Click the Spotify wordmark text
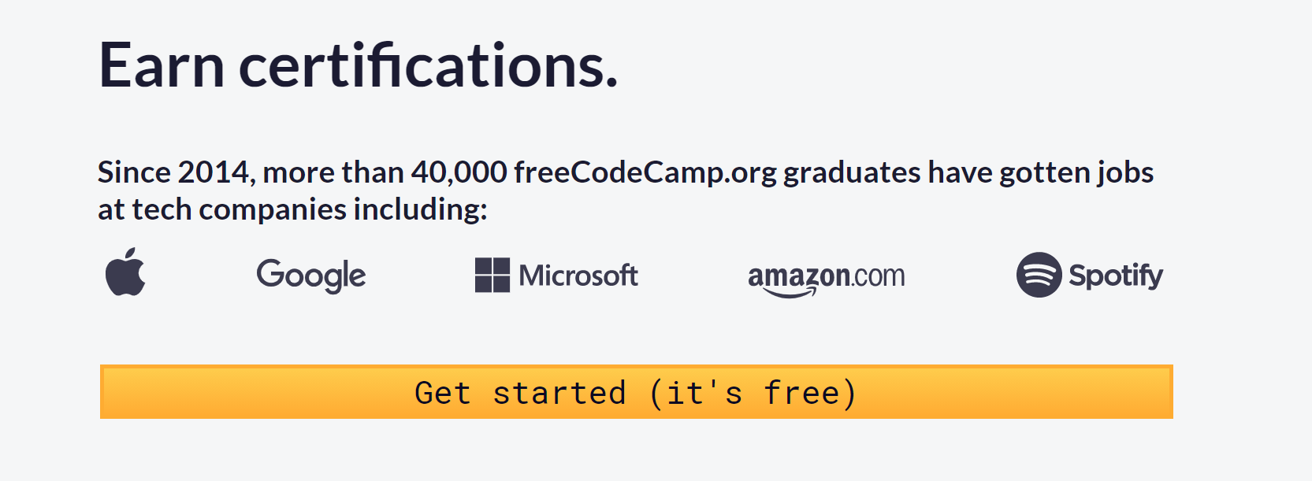The image size is (1312, 481). point(1116,276)
